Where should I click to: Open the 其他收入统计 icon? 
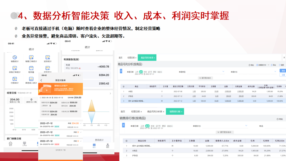click(31, 79)
